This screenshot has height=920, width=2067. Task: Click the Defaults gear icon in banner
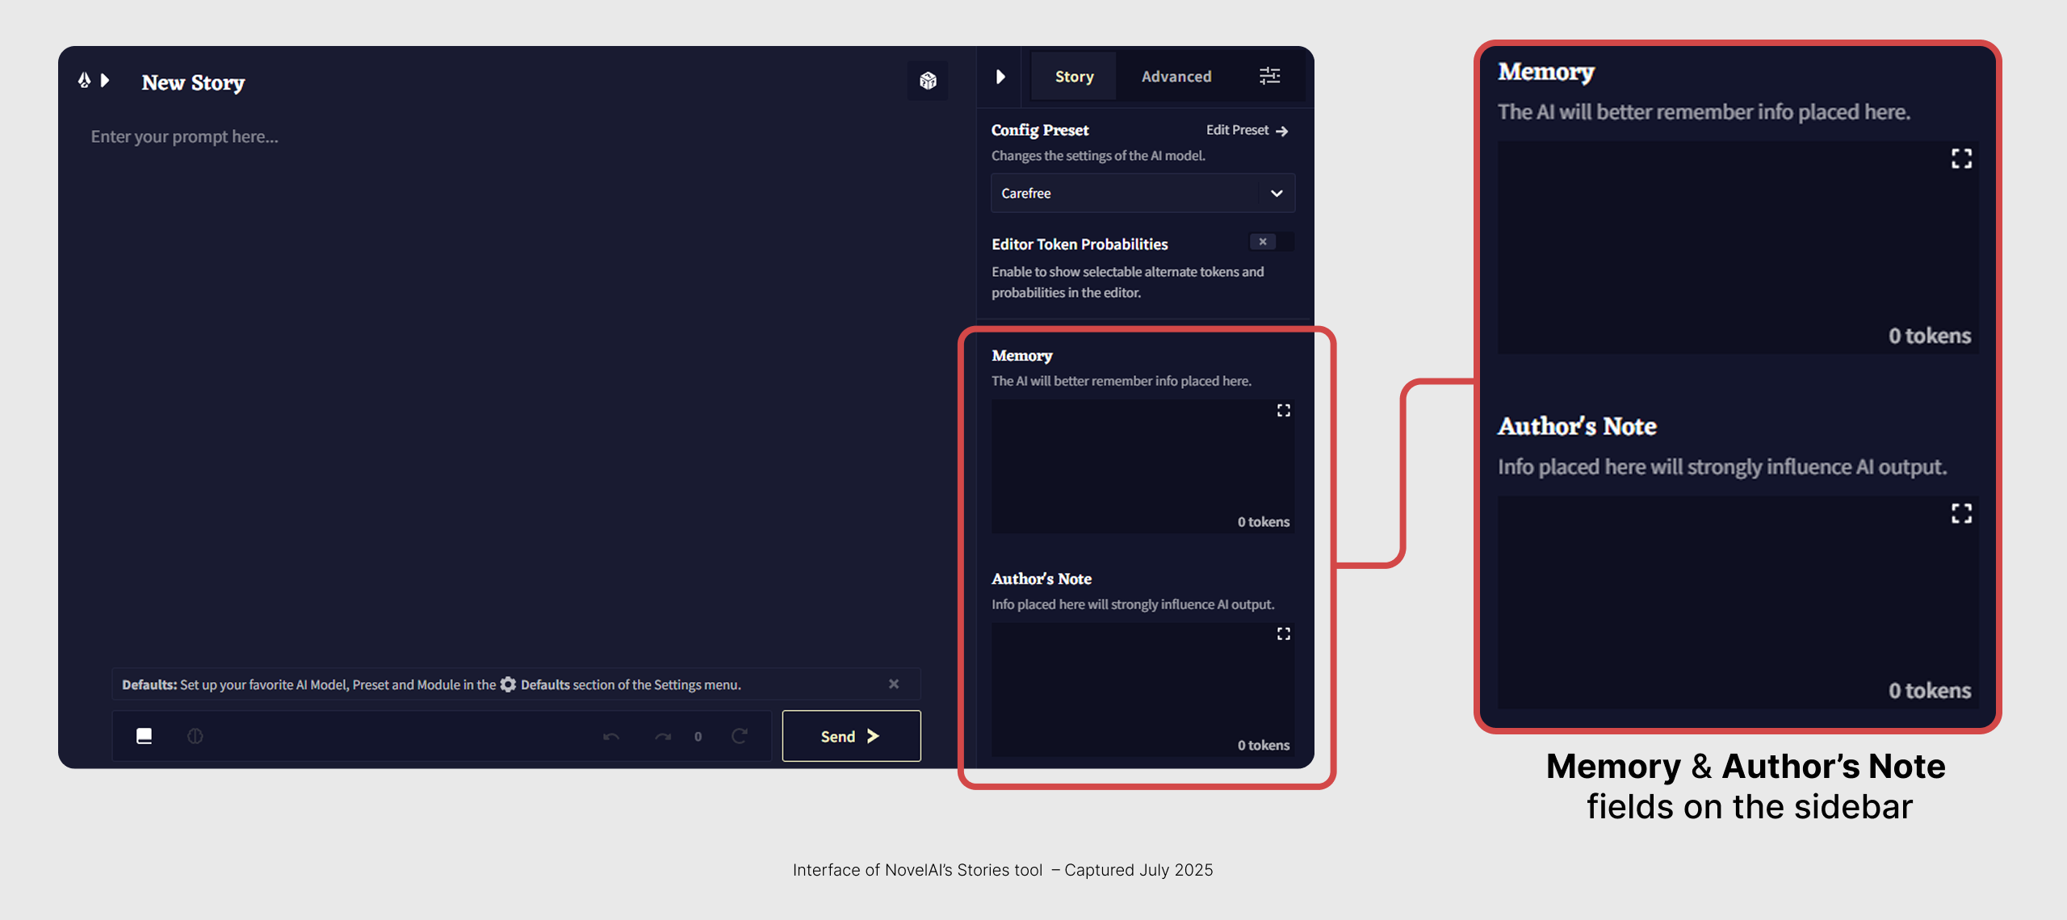click(508, 684)
